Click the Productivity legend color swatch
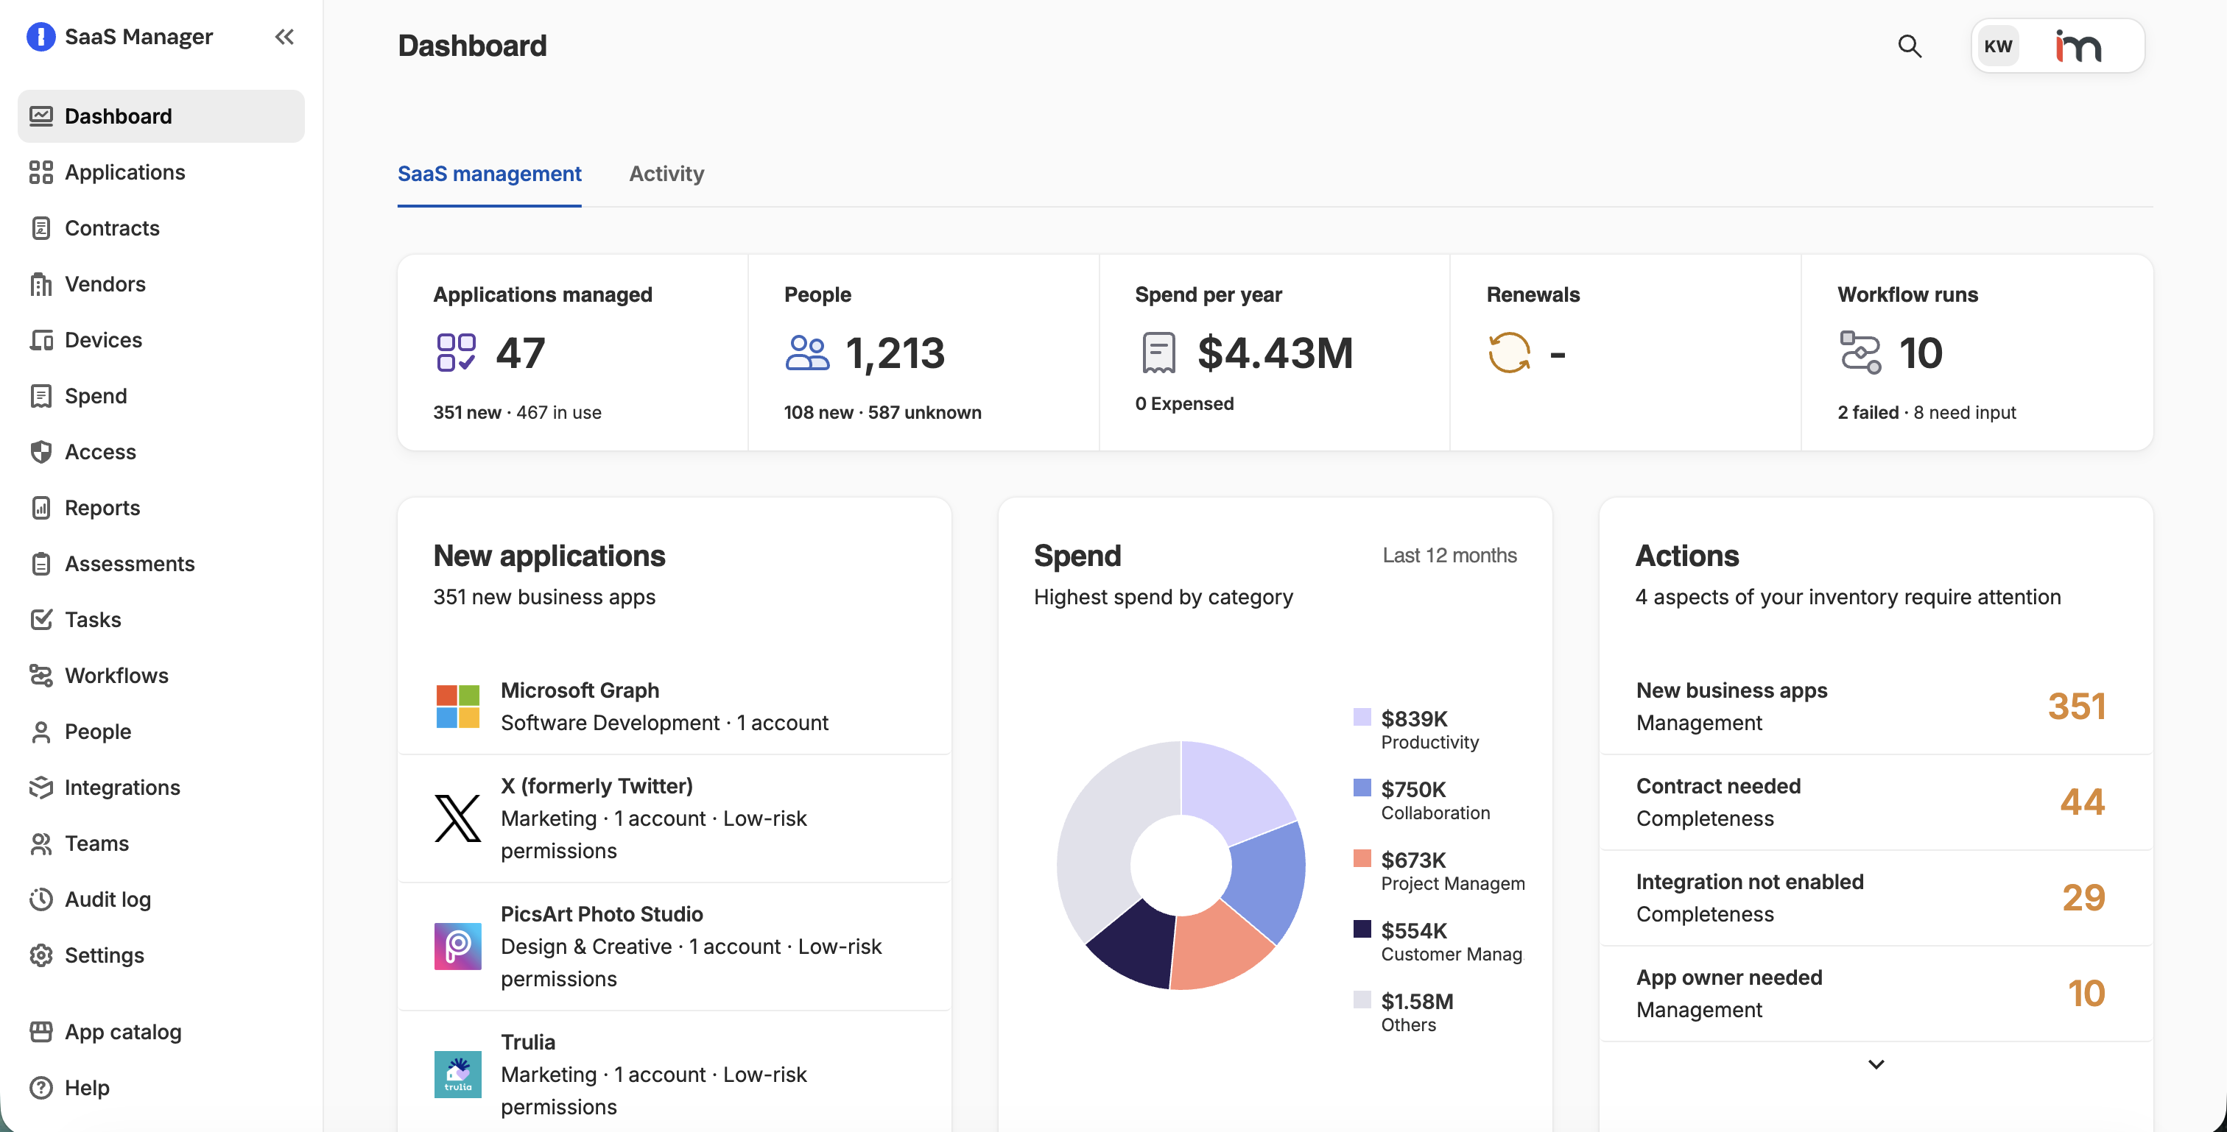This screenshot has height=1132, width=2227. [x=1362, y=716]
